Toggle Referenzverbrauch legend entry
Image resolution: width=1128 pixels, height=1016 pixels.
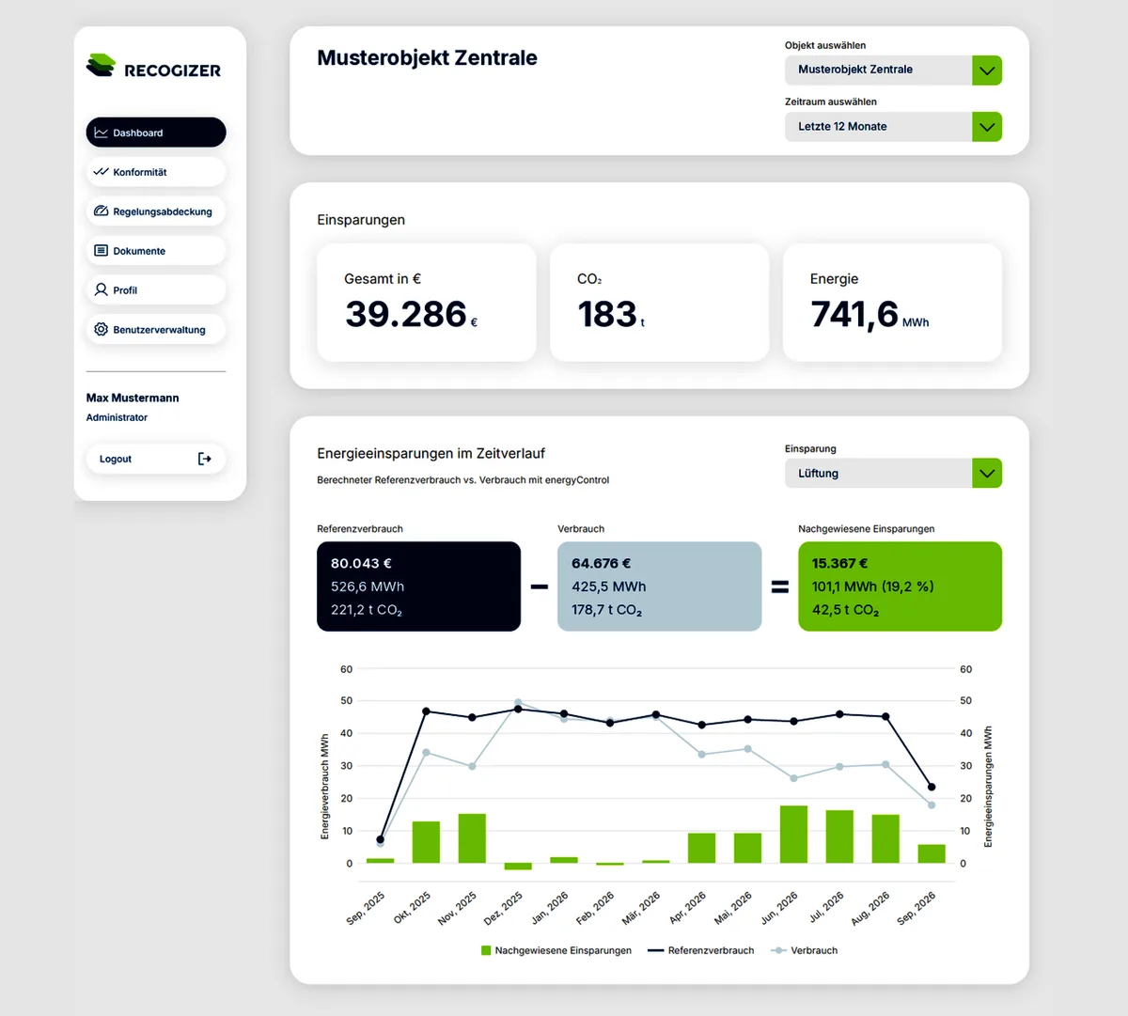(700, 950)
